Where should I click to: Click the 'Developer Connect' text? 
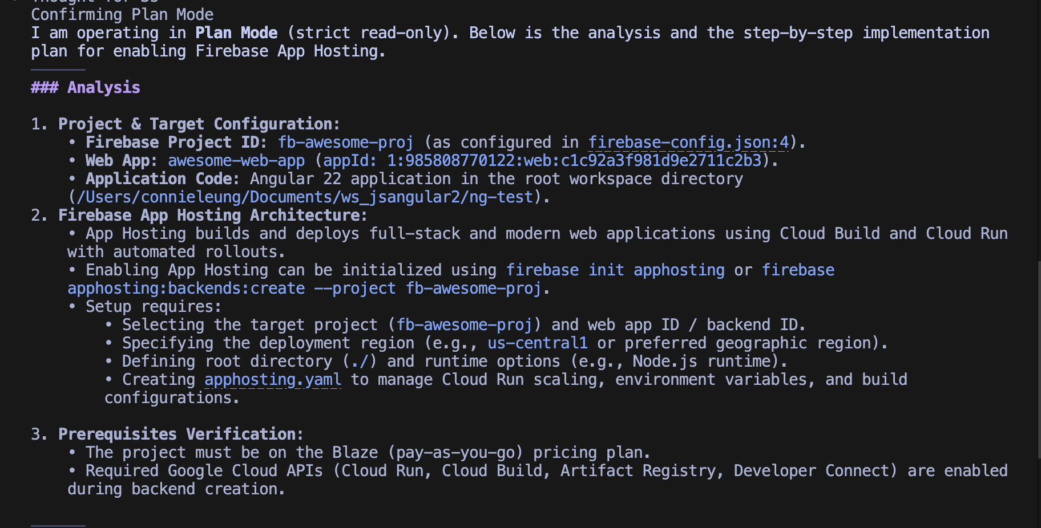tap(812, 470)
